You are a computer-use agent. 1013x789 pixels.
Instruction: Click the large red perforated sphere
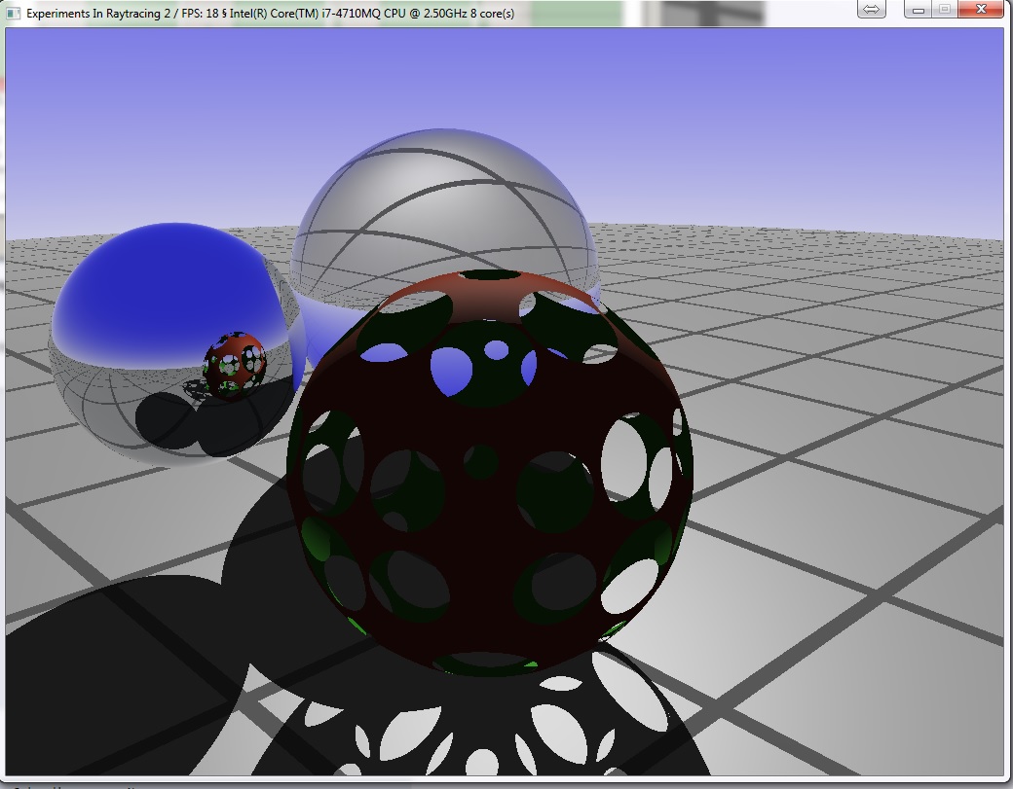(x=490, y=472)
